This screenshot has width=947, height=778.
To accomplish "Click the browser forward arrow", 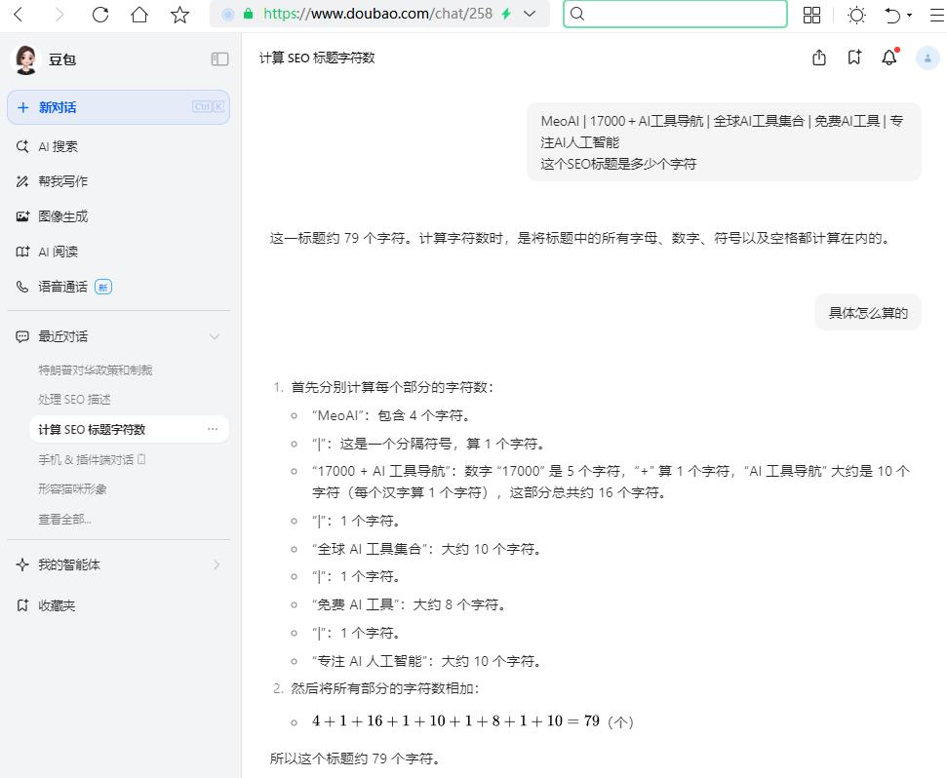I will point(59,14).
